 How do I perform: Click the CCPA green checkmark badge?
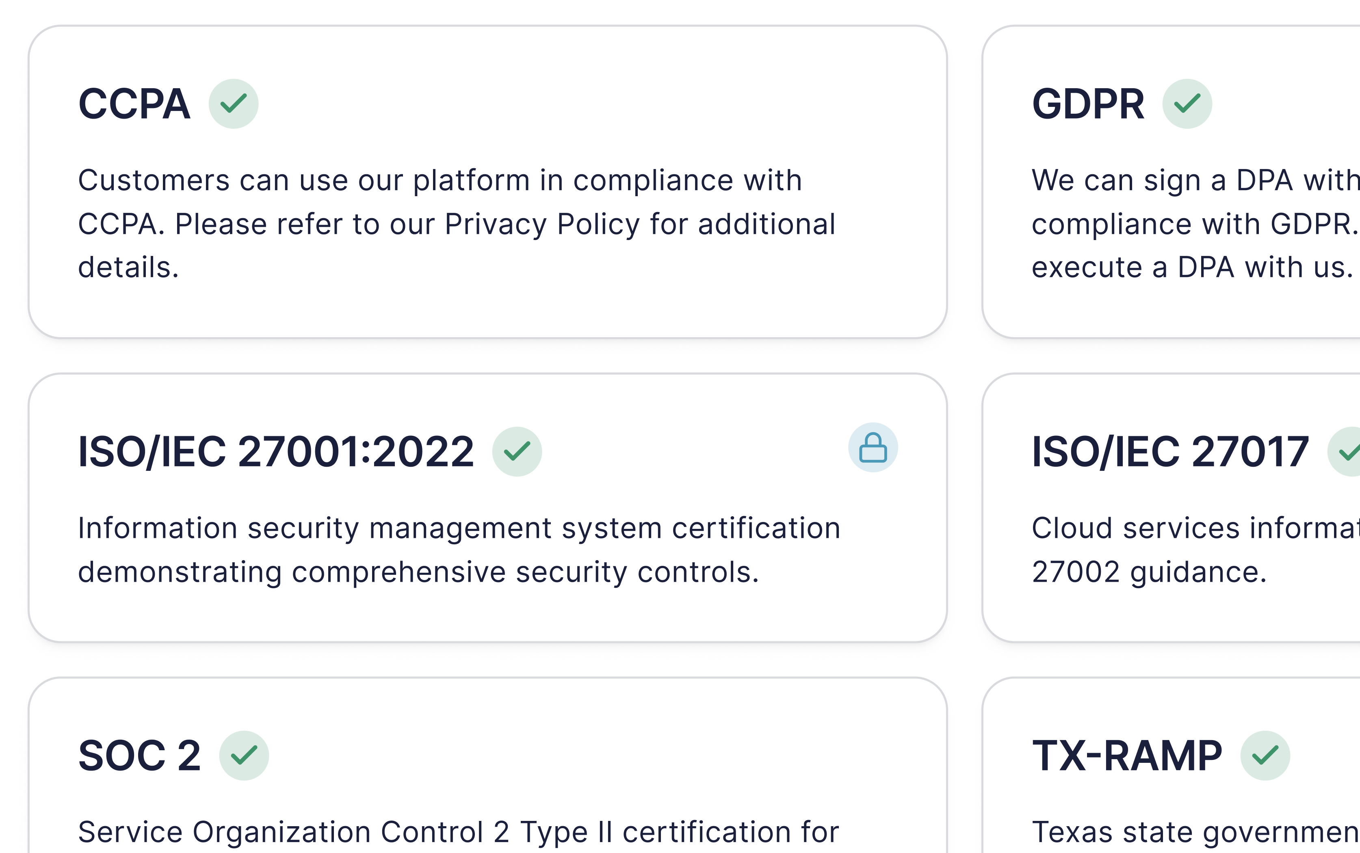pyautogui.click(x=234, y=104)
